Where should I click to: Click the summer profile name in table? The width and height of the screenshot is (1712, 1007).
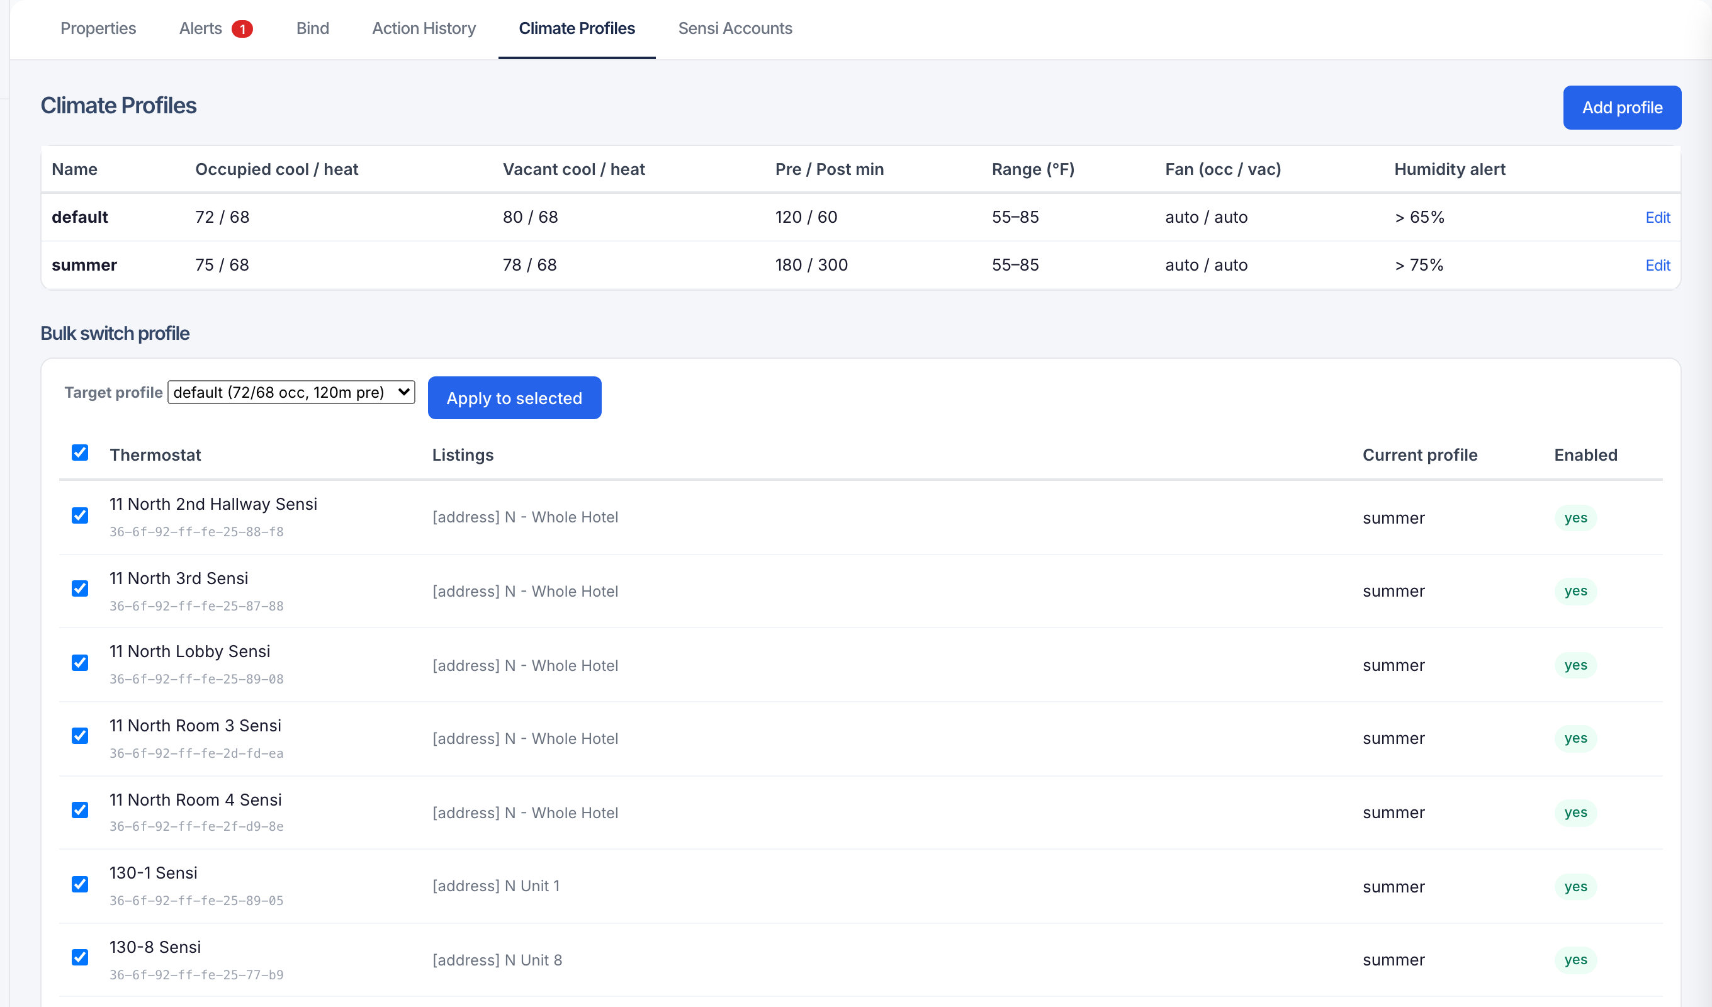(84, 265)
